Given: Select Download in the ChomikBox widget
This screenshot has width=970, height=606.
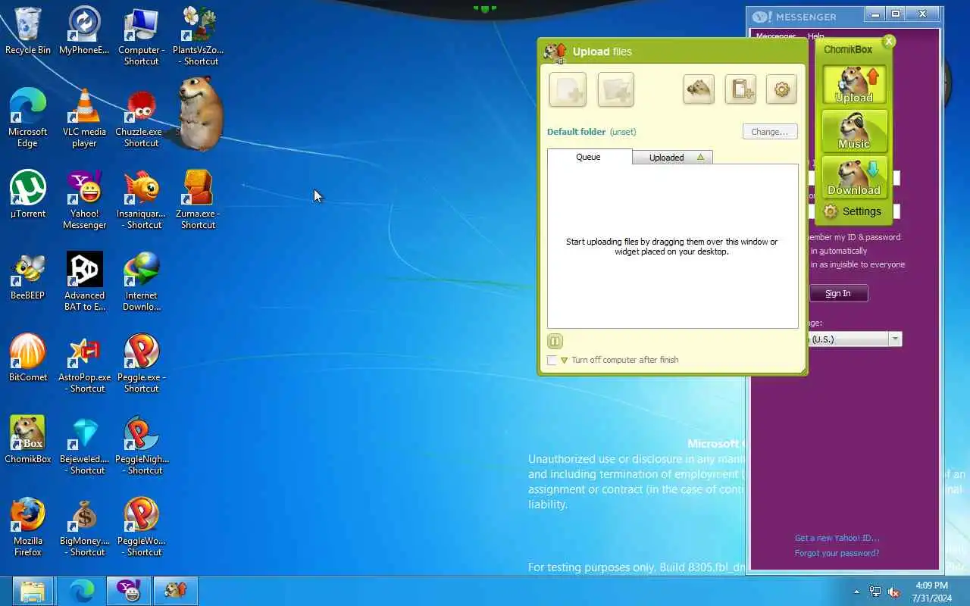Looking at the screenshot, I should (854, 177).
